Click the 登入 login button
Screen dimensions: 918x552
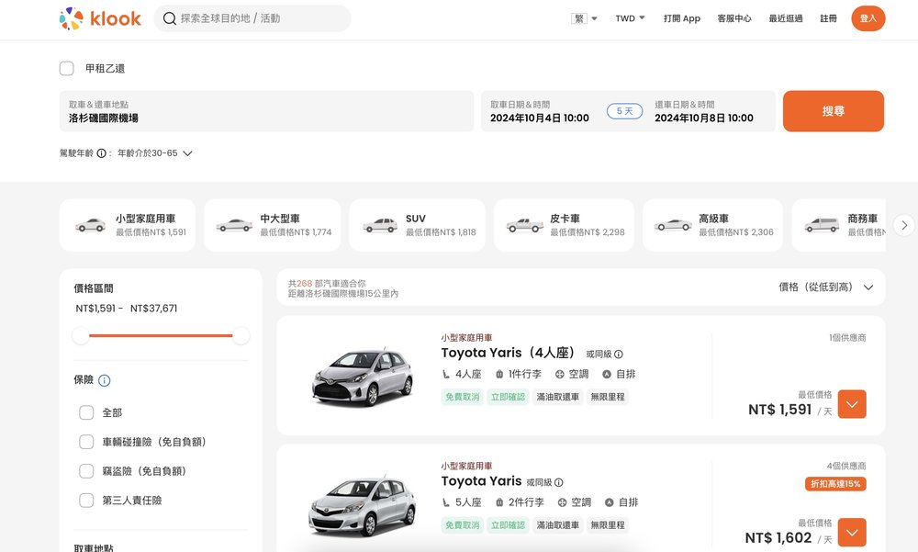tap(867, 17)
